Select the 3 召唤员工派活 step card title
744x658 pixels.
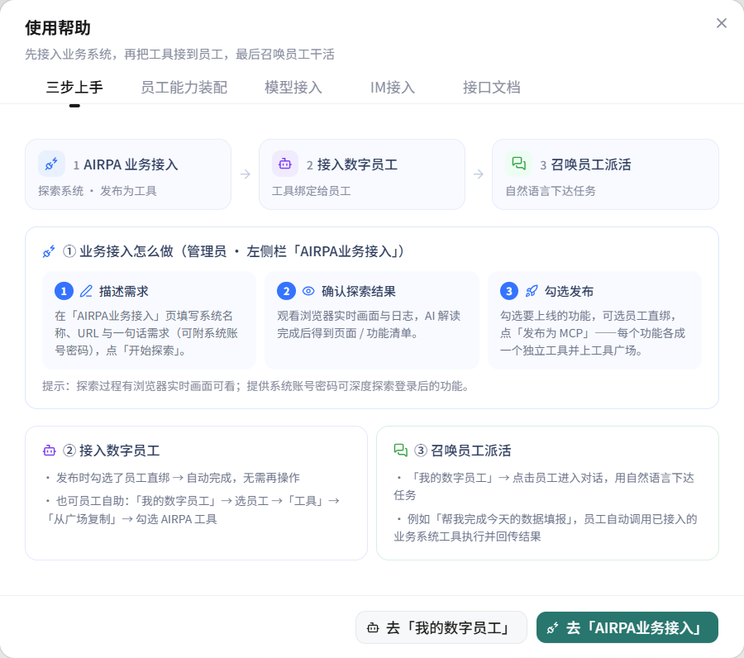coord(585,164)
